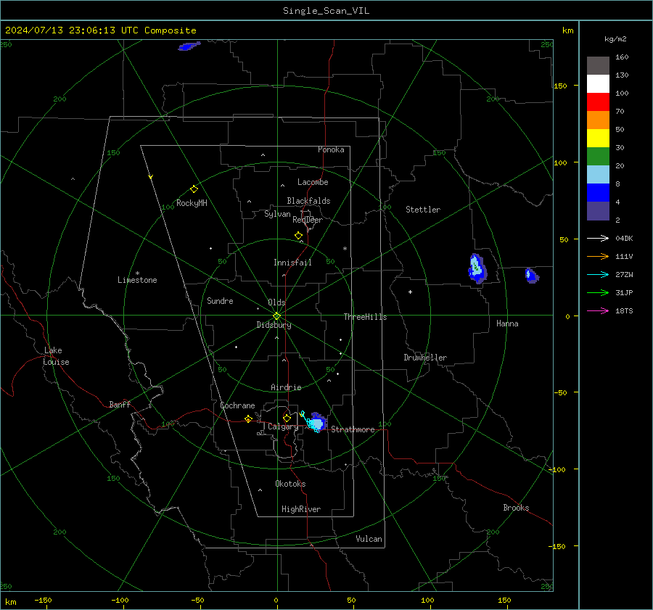Click the large storm cell north of Hanna
The height and width of the screenshot is (610, 653).
tap(477, 268)
